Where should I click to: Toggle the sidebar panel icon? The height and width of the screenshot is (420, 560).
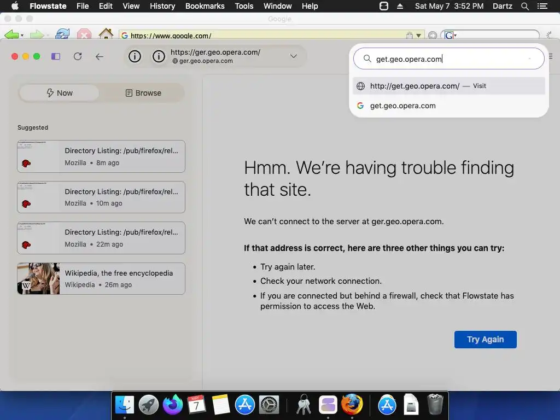point(56,56)
